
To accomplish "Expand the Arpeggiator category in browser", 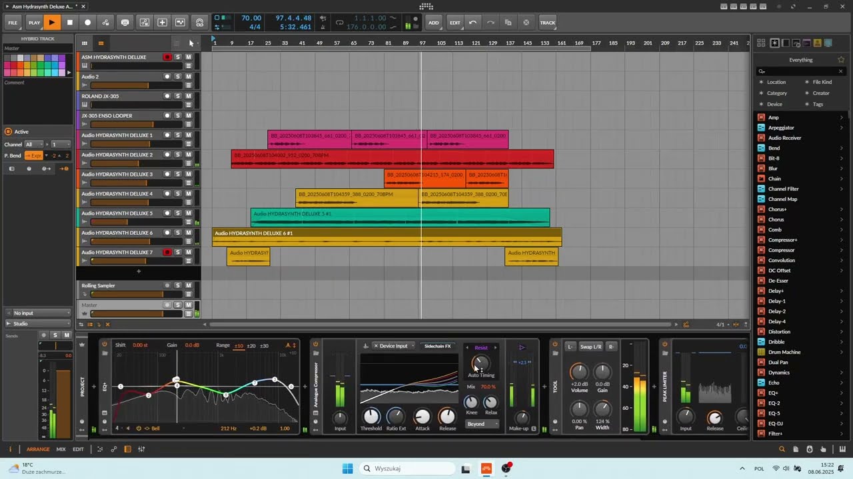I will (842, 128).
